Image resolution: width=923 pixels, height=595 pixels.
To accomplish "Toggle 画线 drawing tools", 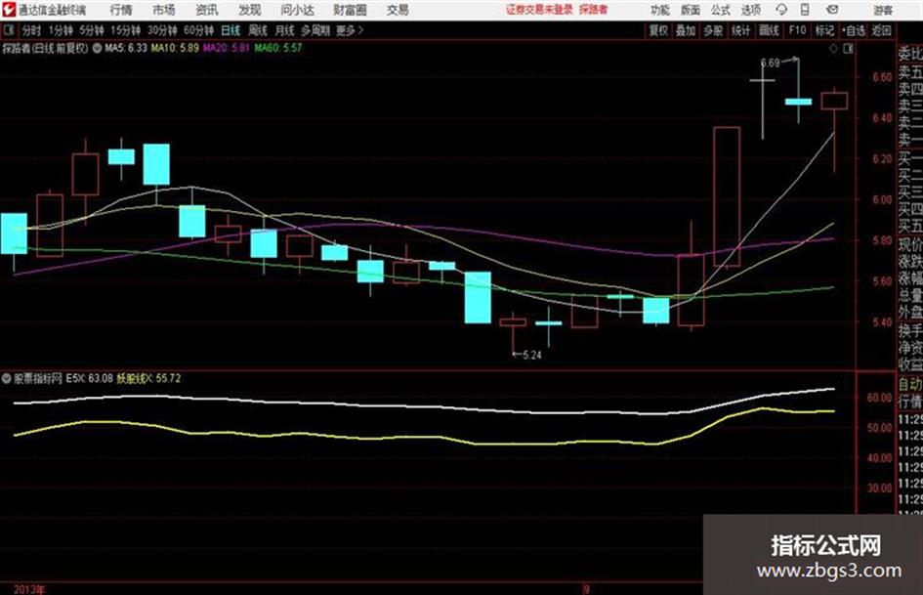I will (x=768, y=30).
